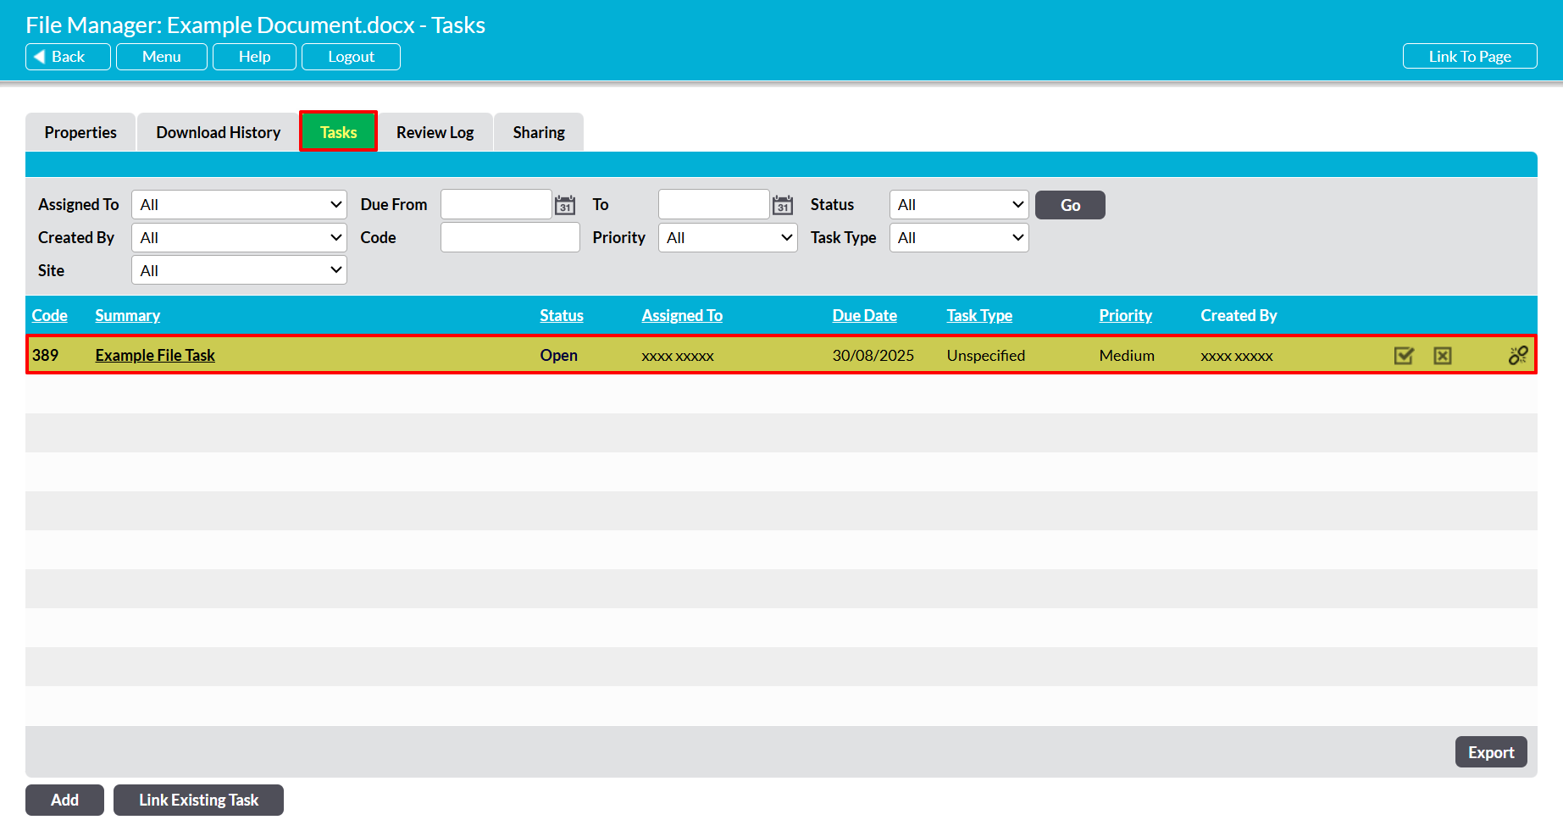Open the Created By dropdown
The width and height of the screenshot is (1563, 831).
pos(239,238)
